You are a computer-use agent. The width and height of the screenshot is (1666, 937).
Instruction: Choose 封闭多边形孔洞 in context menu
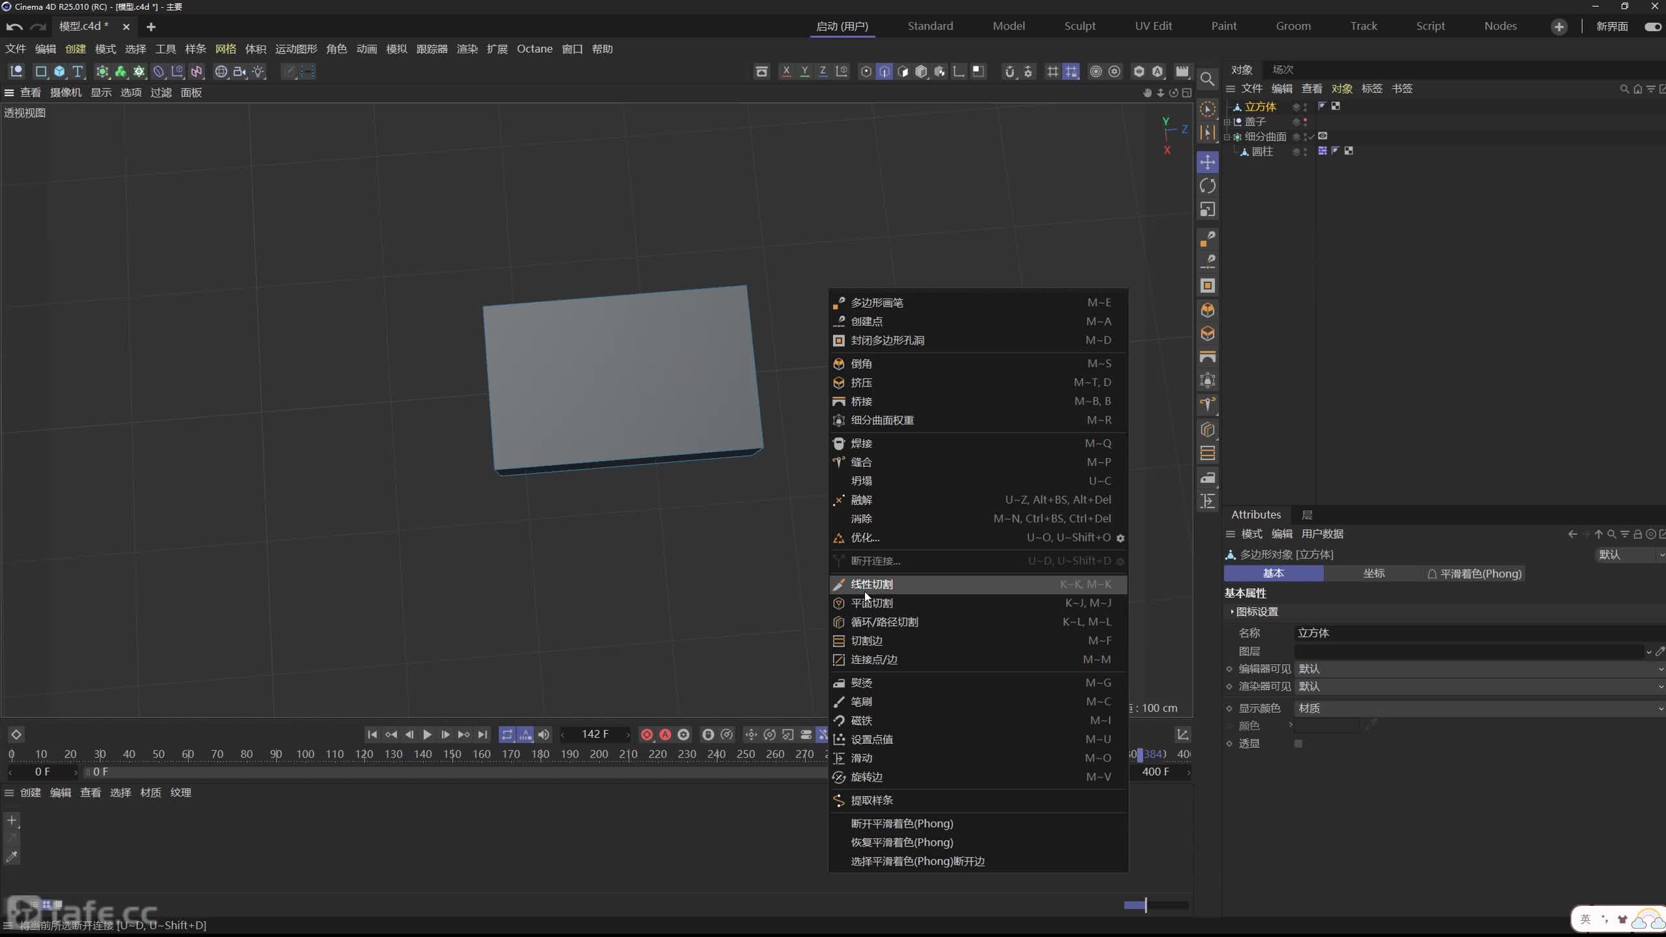(977, 340)
